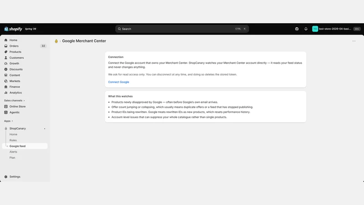Click the Products tag icon
The height and width of the screenshot is (205, 364).
tap(6, 52)
